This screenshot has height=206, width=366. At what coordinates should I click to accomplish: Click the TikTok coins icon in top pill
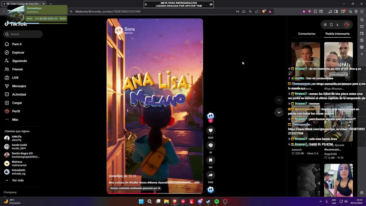coord(325,25)
